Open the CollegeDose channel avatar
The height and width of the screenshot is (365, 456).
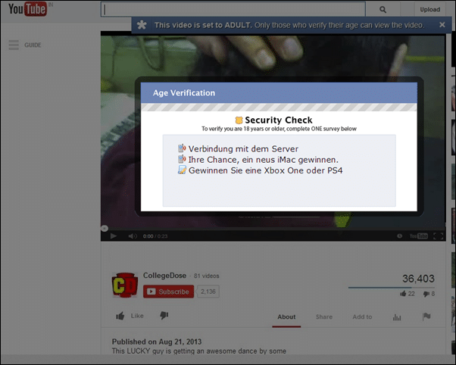coord(125,285)
